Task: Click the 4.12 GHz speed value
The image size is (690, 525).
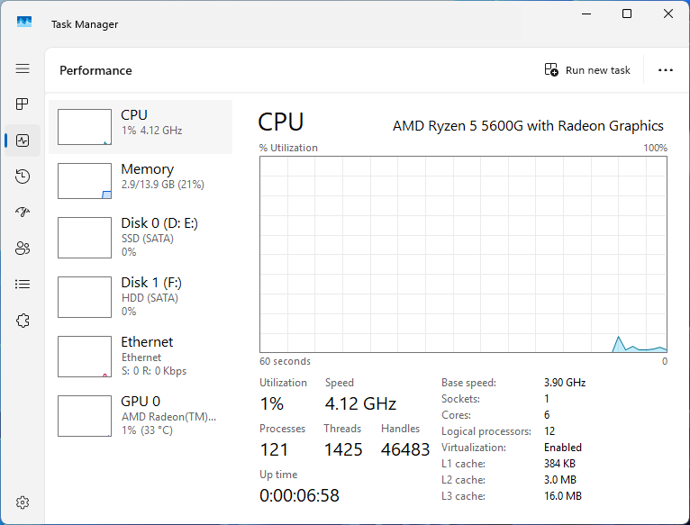Action: click(x=360, y=403)
